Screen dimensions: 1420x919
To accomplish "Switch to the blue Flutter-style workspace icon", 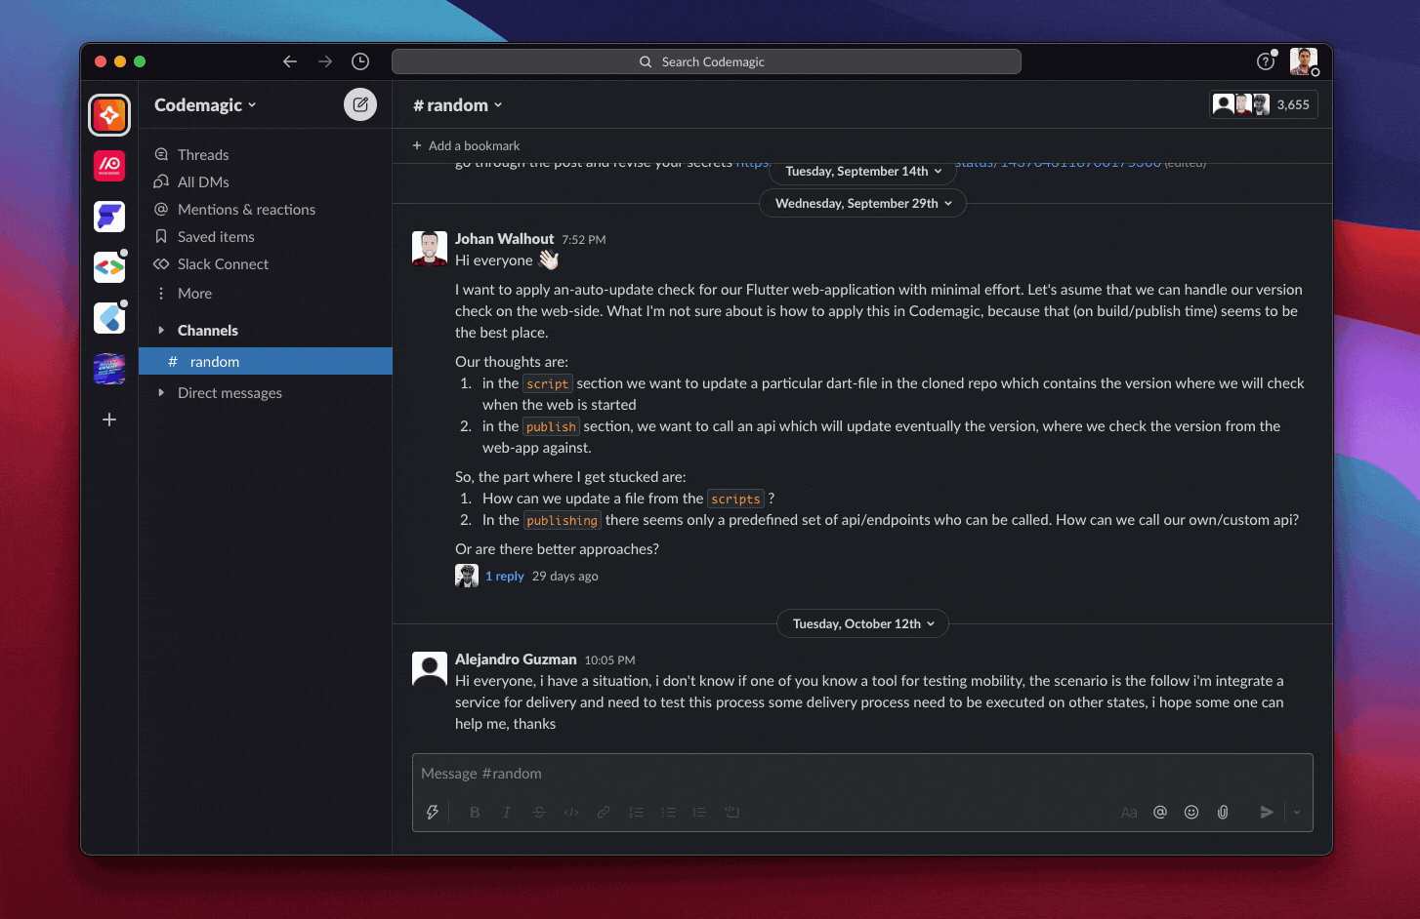I will (109, 318).
